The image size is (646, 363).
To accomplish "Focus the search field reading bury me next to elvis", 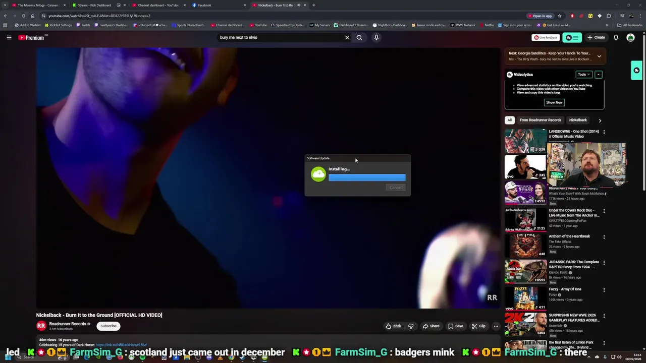I will click(x=280, y=37).
